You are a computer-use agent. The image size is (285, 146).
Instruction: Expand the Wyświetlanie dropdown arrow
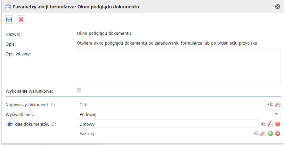tap(277, 114)
